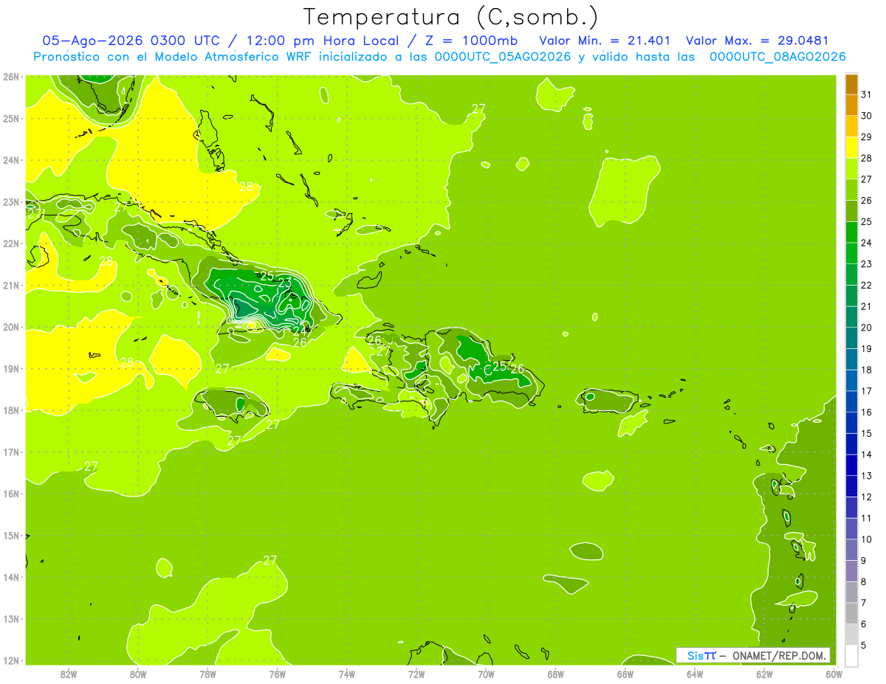The height and width of the screenshot is (684, 886).
Task: Select the 'Valor Min. = 21.401' value
Action: [x=605, y=41]
